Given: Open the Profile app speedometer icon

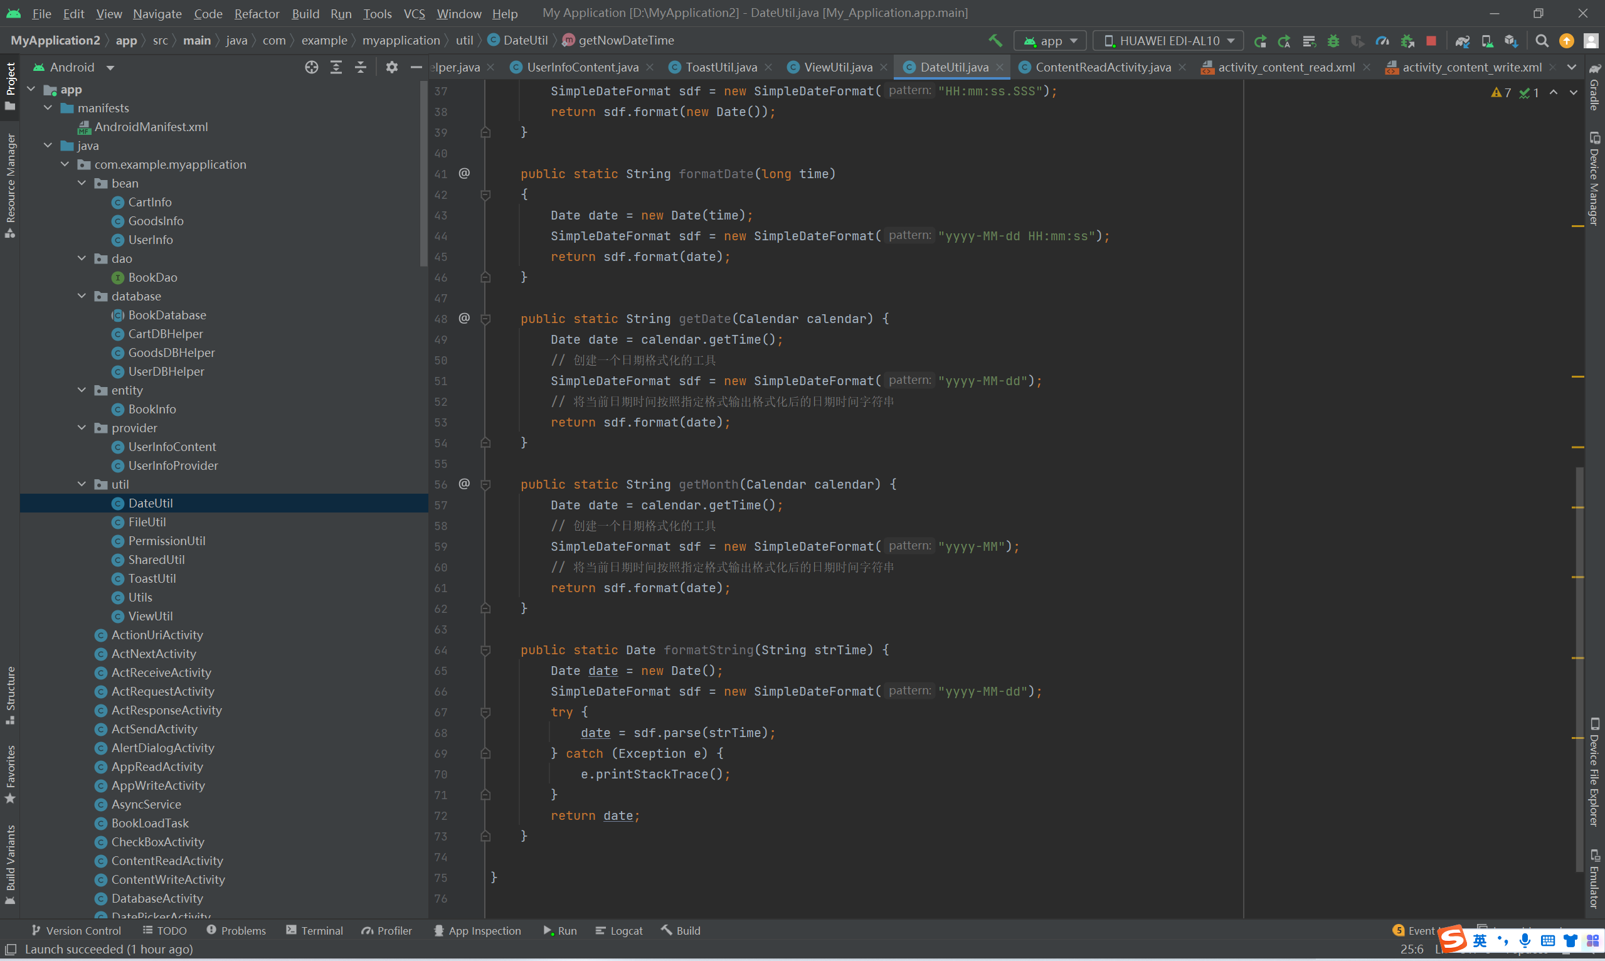Looking at the screenshot, I should click(1382, 41).
